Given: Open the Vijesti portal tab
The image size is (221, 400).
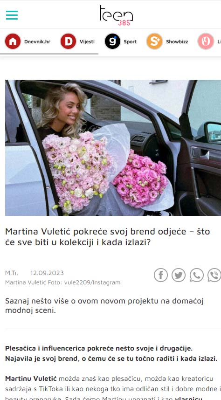Looking at the screenshot, I should (x=87, y=42).
